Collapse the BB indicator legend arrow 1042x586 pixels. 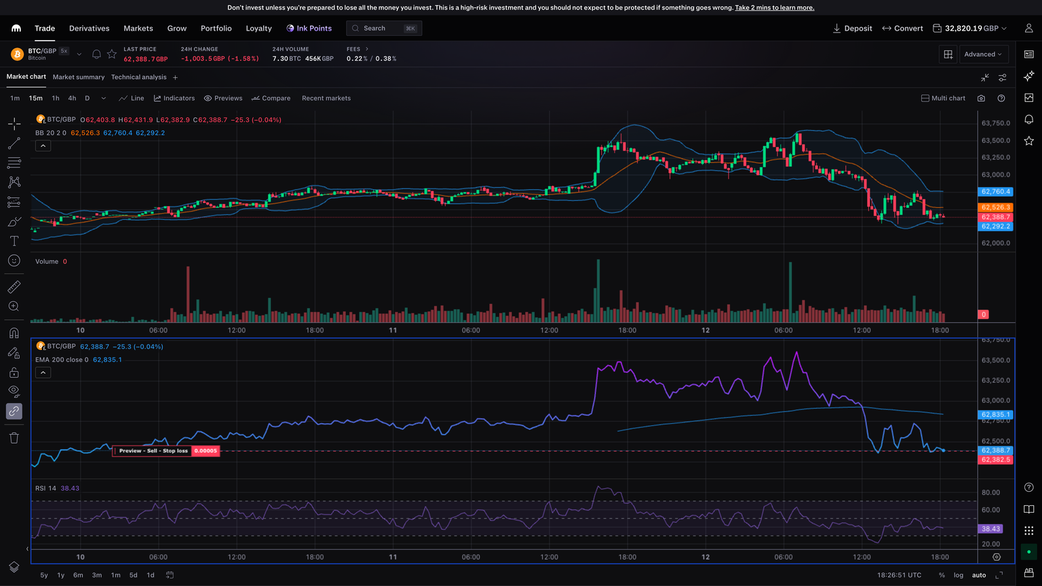coord(43,146)
